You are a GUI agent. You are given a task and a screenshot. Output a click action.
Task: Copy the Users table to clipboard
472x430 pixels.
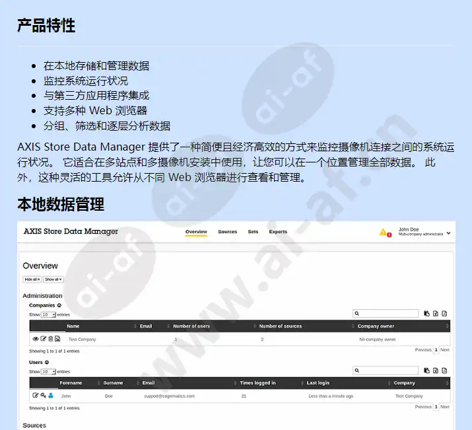(x=427, y=371)
